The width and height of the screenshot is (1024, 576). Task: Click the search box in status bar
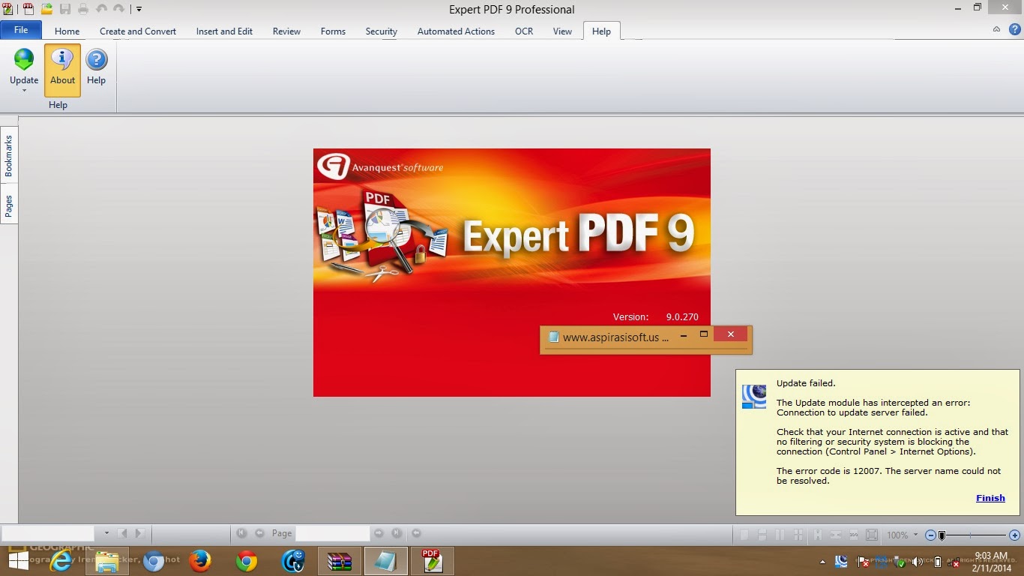pos(49,533)
